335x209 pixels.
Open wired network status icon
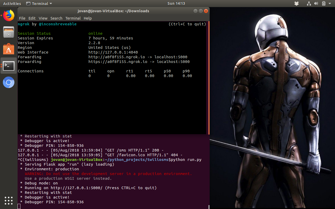(309, 4)
